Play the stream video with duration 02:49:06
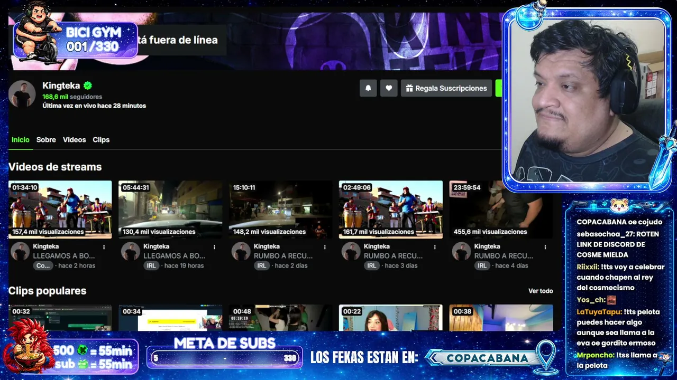 pos(391,210)
